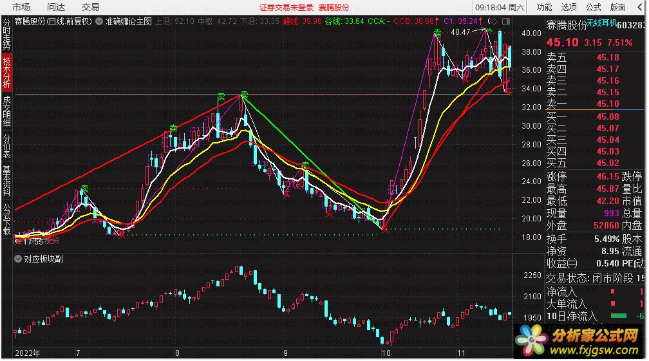
Task: Select the 基本资料 sidebar tab
Action: (6, 181)
